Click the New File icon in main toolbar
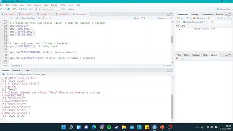233x131 pixels. [x=1, y=9]
